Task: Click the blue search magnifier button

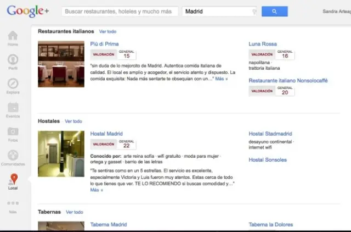Action: 274,11
